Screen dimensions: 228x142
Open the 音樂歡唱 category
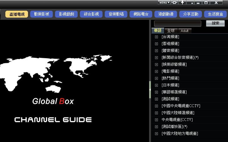tap(116, 14)
